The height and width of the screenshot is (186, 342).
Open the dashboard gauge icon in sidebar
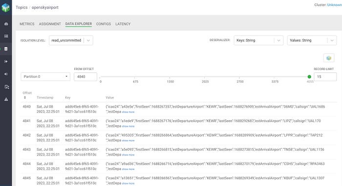click(x=6, y=24)
